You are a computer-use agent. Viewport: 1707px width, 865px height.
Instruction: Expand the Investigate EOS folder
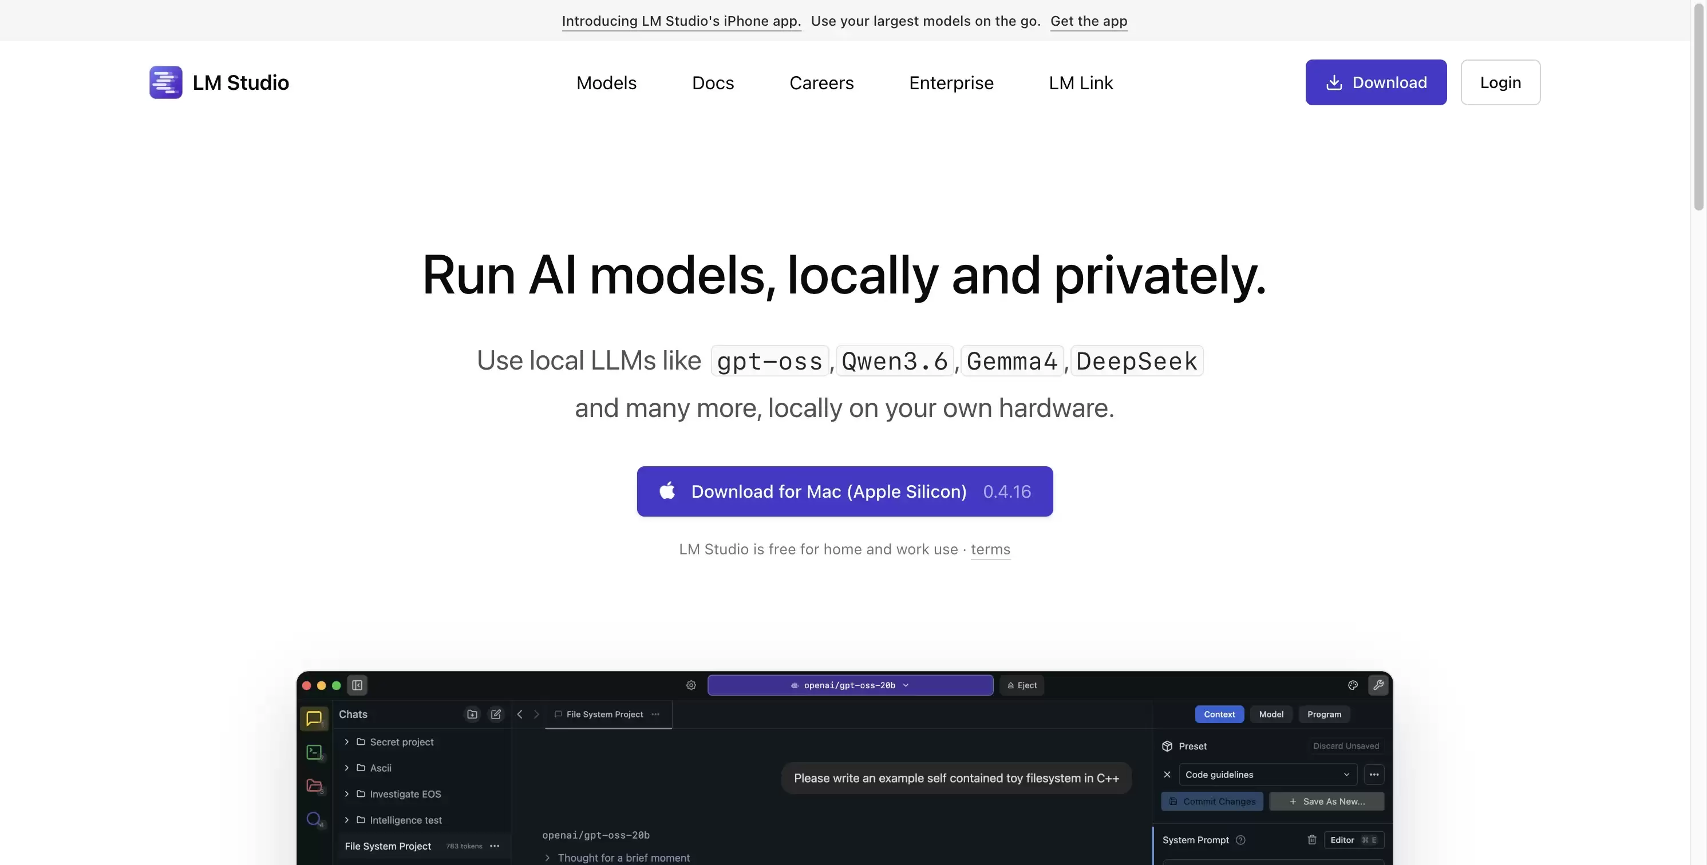[346, 793]
